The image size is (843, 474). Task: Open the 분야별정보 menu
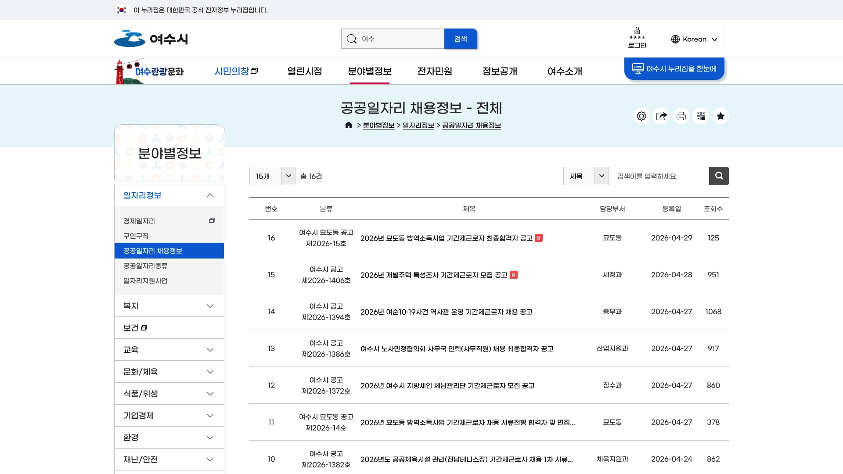[x=370, y=71]
